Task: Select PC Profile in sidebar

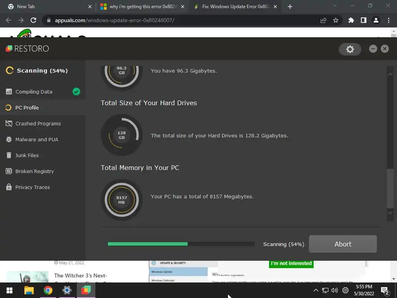Action: pyautogui.click(x=43, y=108)
